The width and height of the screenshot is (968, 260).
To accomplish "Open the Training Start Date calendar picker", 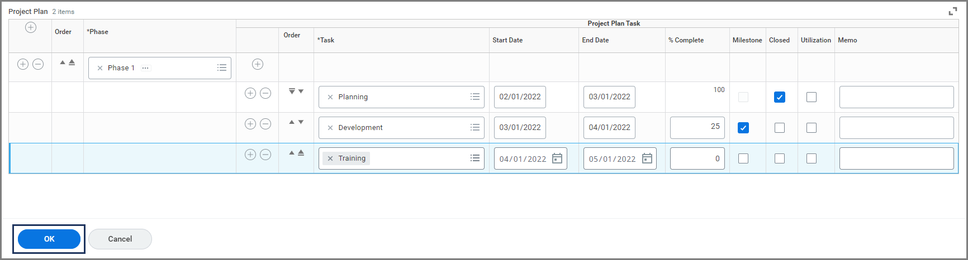I will click(557, 158).
